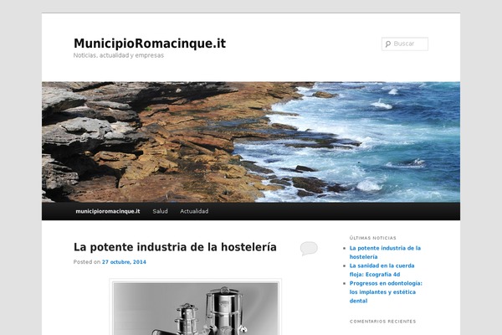
Task: Open sidebar link La potente industria de la hostelería
Action: (385, 252)
